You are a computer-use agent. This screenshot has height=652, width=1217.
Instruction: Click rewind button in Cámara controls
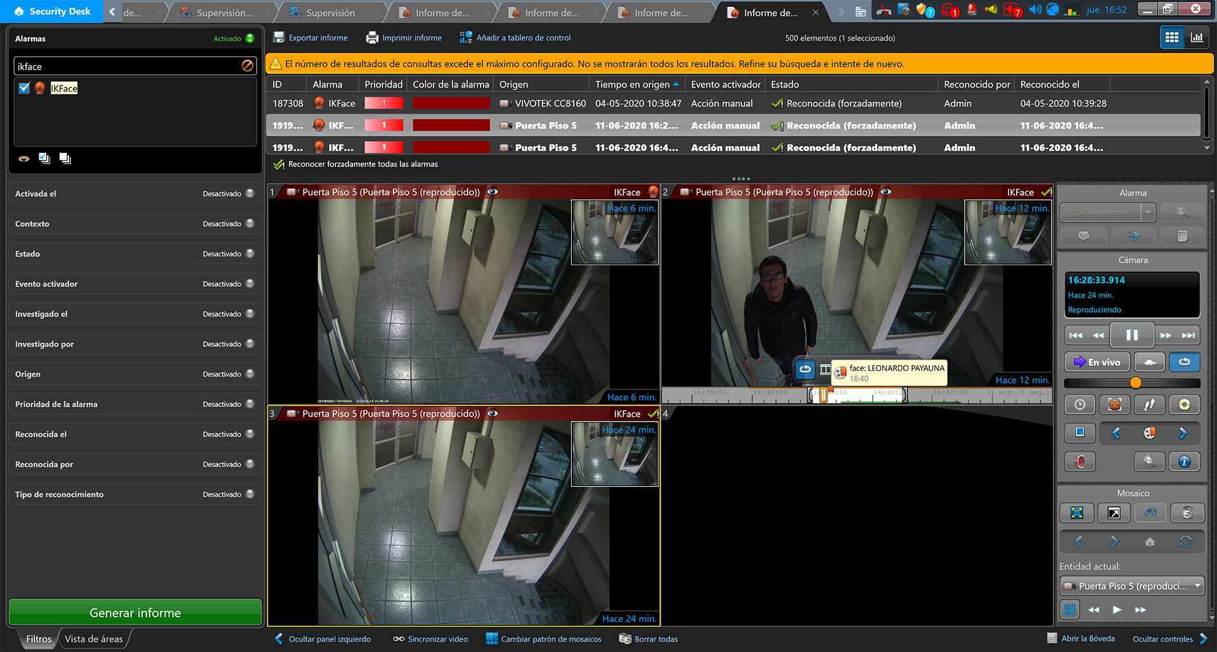[1098, 335]
